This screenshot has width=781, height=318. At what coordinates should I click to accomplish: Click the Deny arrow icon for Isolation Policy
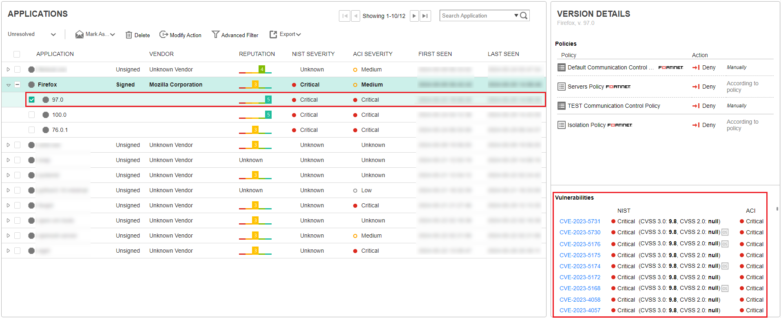click(696, 125)
